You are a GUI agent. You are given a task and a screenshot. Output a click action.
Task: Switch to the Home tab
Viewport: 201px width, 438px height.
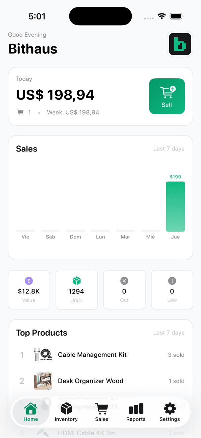(30, 412)
